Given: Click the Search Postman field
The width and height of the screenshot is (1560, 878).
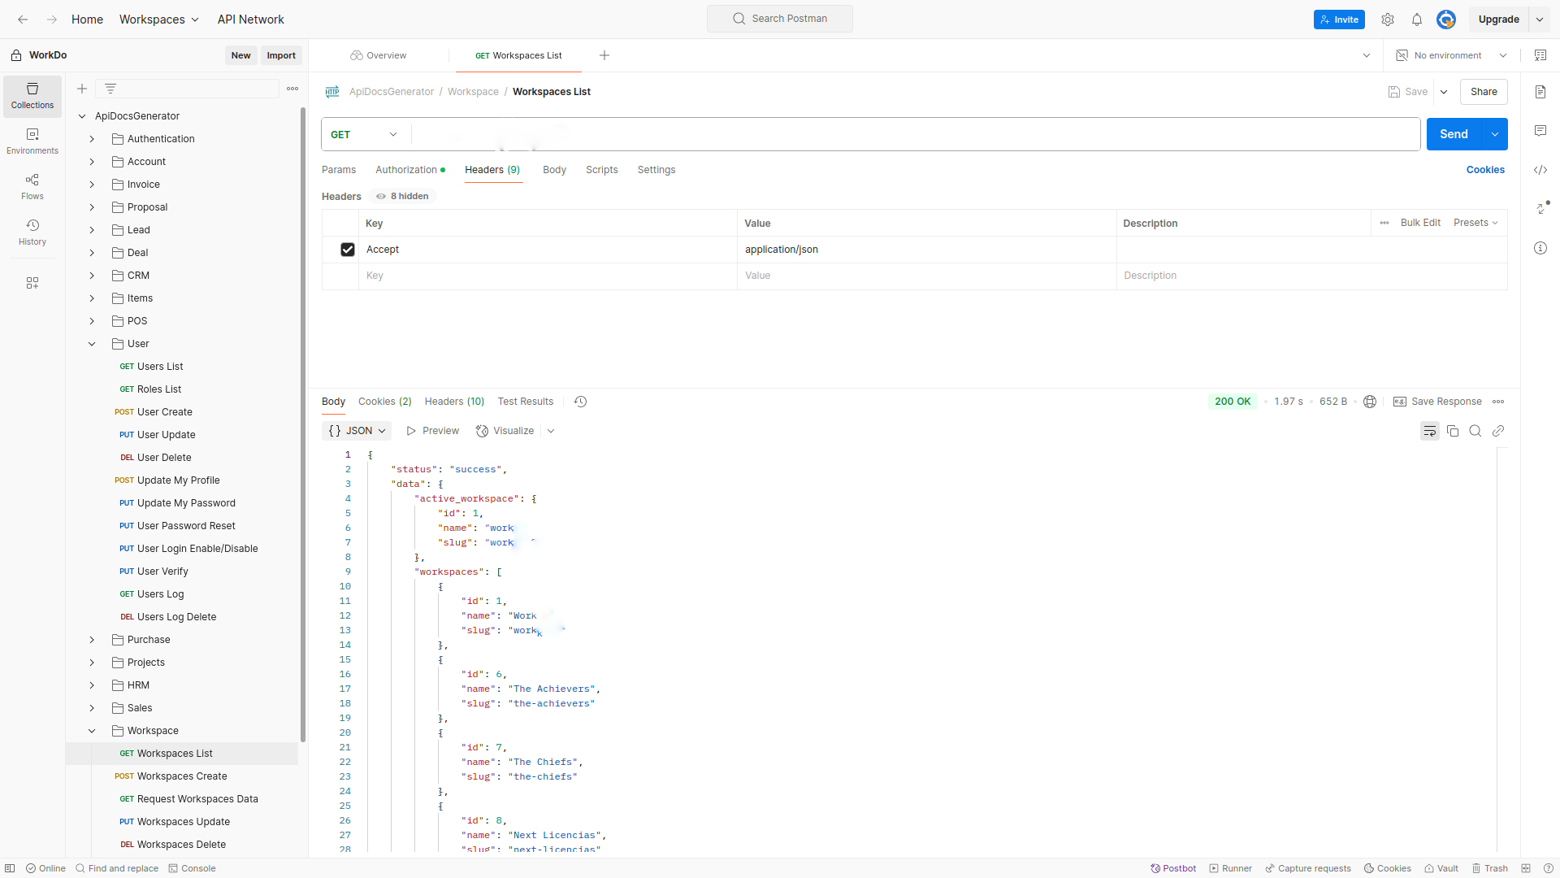Looking at the screenshot, I should (780, 19).
